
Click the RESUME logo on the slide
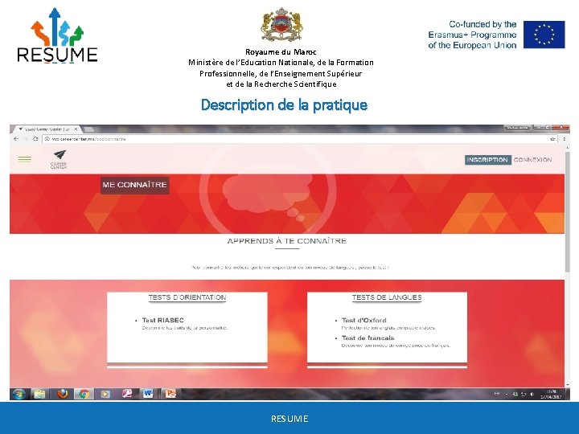[57, 35]
